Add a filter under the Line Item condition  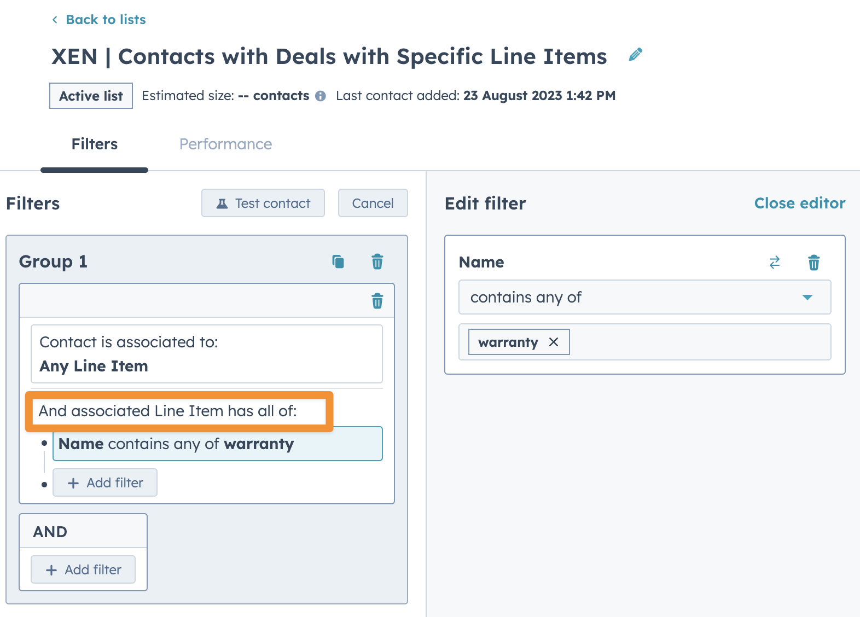tap(105, 482)
